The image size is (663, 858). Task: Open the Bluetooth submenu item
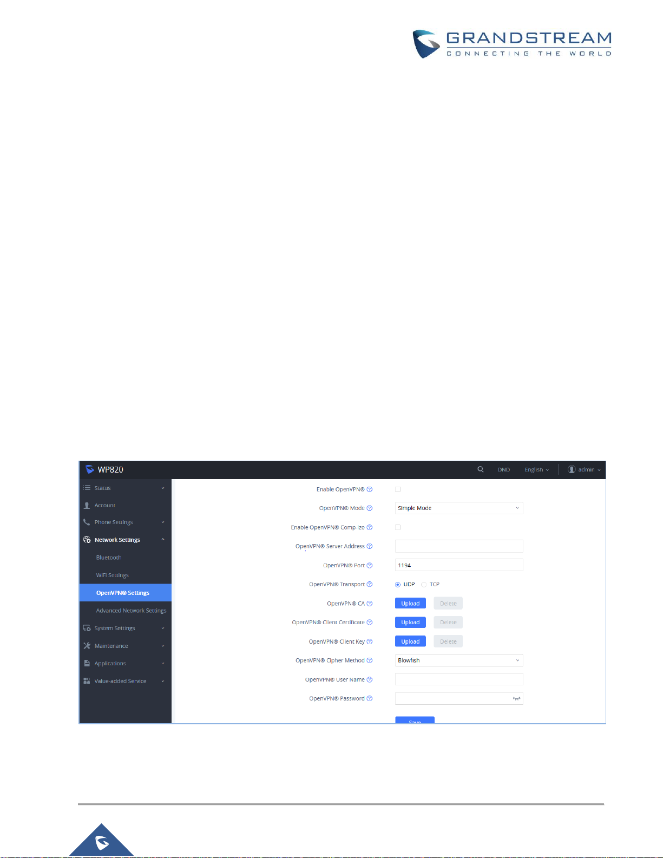pyautogui.click(x=126, y=558)
